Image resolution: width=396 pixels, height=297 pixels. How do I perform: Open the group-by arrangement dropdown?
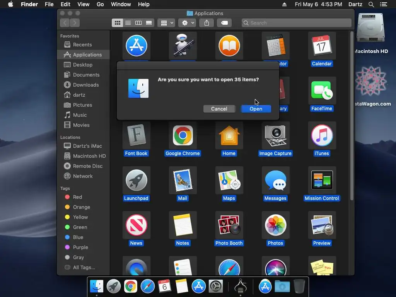pyautogui.click(x=166, y=23)
